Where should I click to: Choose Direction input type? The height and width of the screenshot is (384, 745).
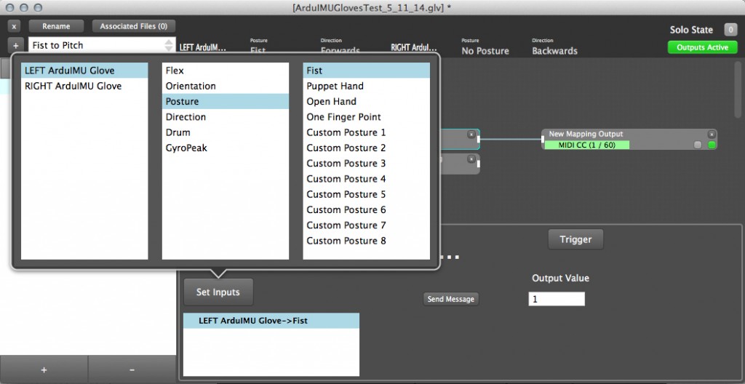tap(226, 117)
